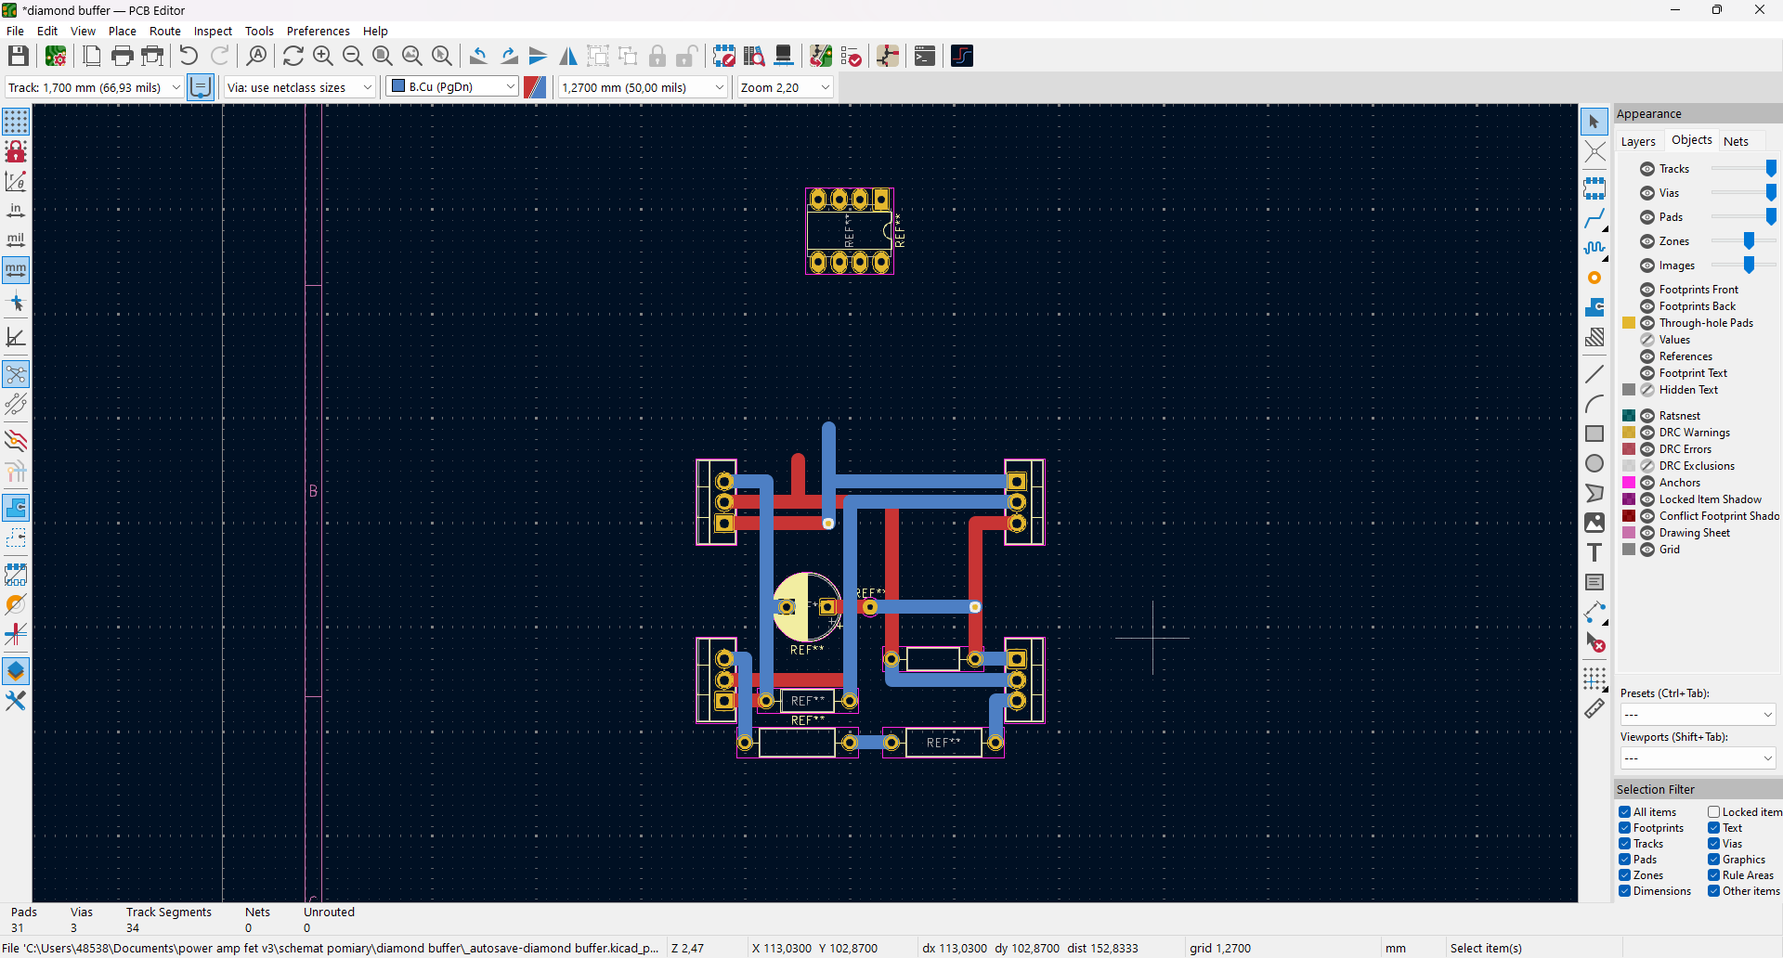Screen dimensions: 1783x958
Task: Switch to the Nets tab
Action: click(x=1736, y=141)
